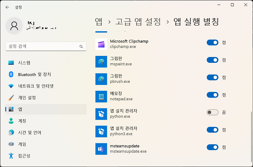Viewport: 253px width, 167px height.
Task: Switch off the pbrush.exe toggle
Action: click(213, 77)
